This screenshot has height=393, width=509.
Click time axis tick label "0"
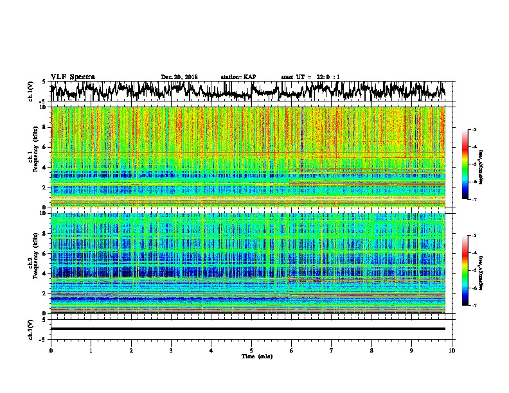tap(51, 351)
